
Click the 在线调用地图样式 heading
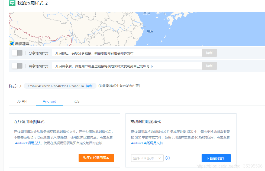29,122
